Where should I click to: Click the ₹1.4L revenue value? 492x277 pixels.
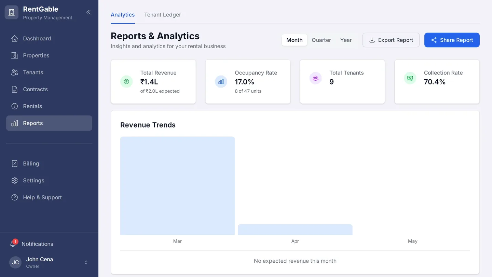pos(149,82)
